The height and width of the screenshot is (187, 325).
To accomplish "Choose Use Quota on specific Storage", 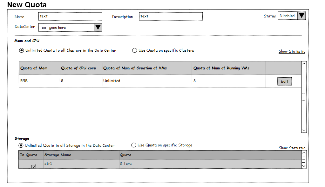I will click(134, 145).
